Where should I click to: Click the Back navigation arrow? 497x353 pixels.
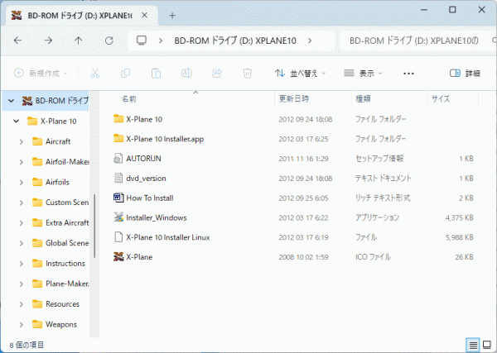coord(18,41)
